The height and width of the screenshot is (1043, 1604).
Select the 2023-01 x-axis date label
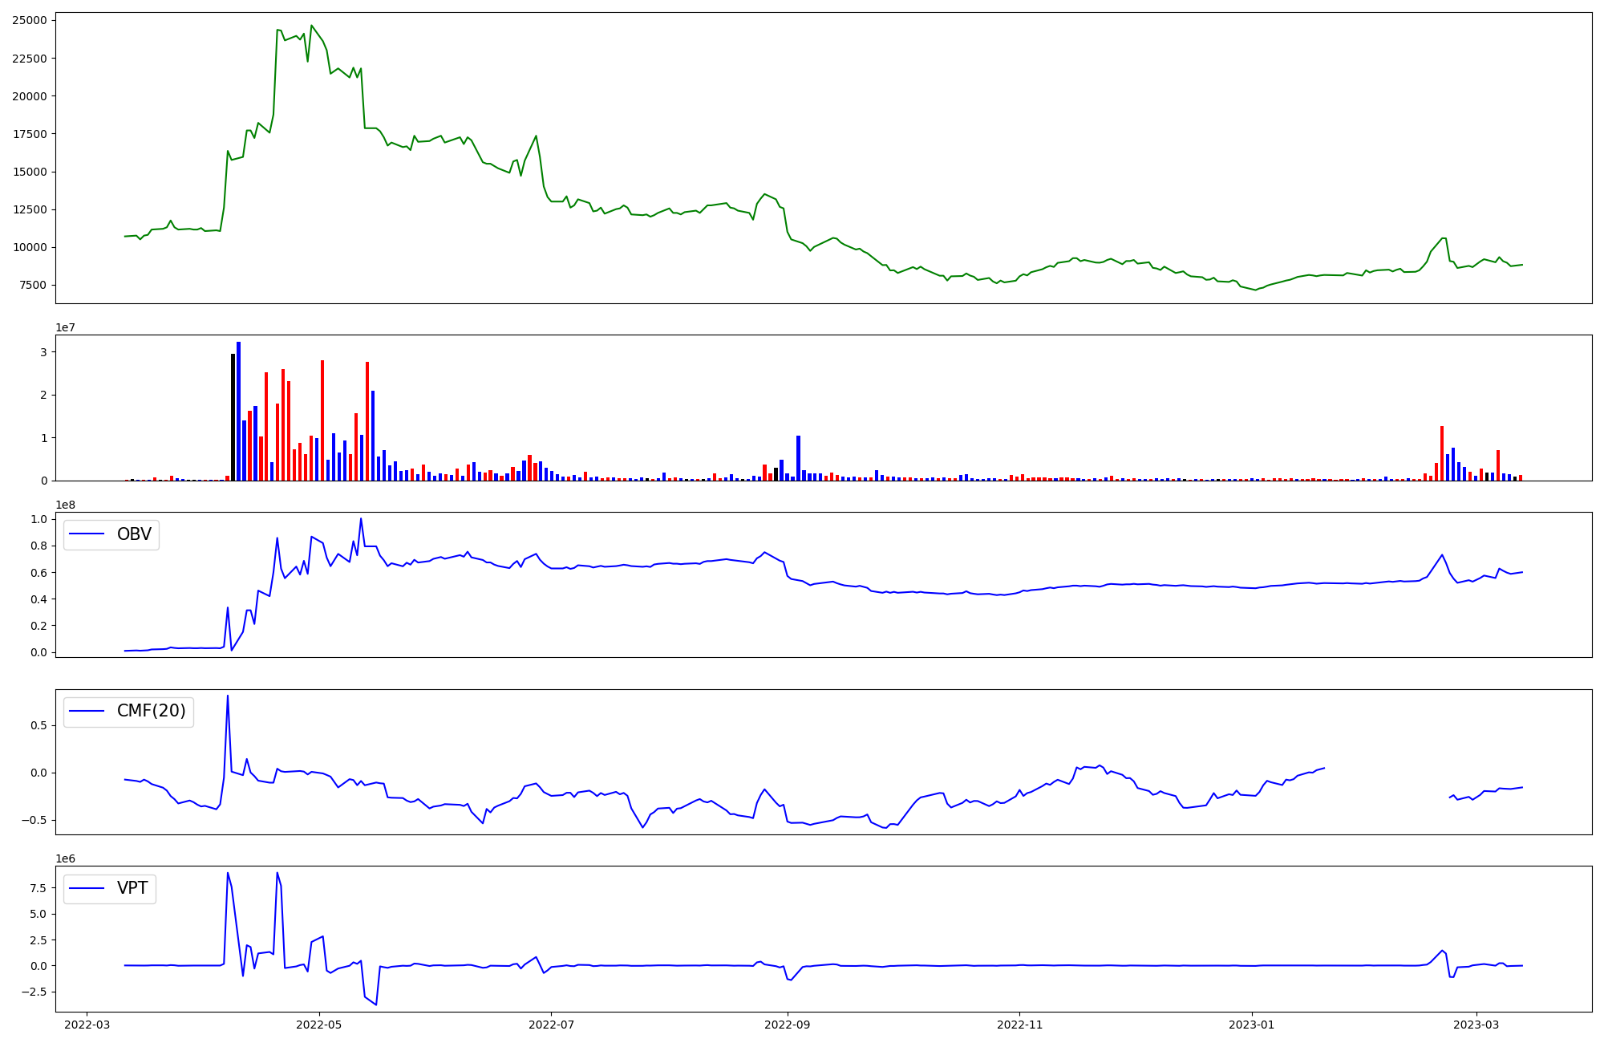1252,1024
